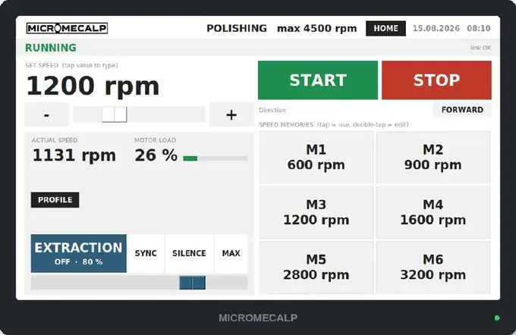The image size is (516, 335).
Task: Toggle the EXTRACTION on/off tile
Action: 79,253
